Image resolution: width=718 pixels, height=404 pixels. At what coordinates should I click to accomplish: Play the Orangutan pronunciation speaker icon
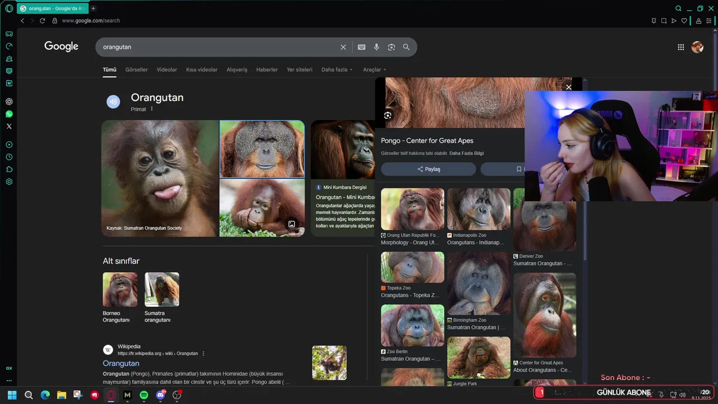click(x=113, y=102)
